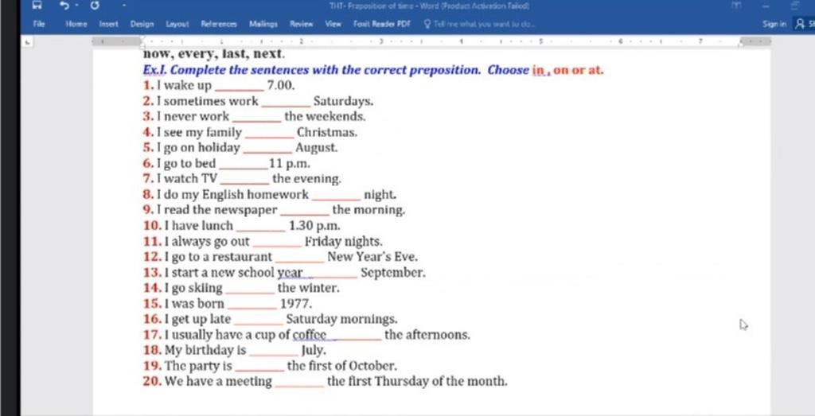Click '1.30 p.m.' in line 10
The width and height of the screenshot is (815, 416).
pos(315,226)
